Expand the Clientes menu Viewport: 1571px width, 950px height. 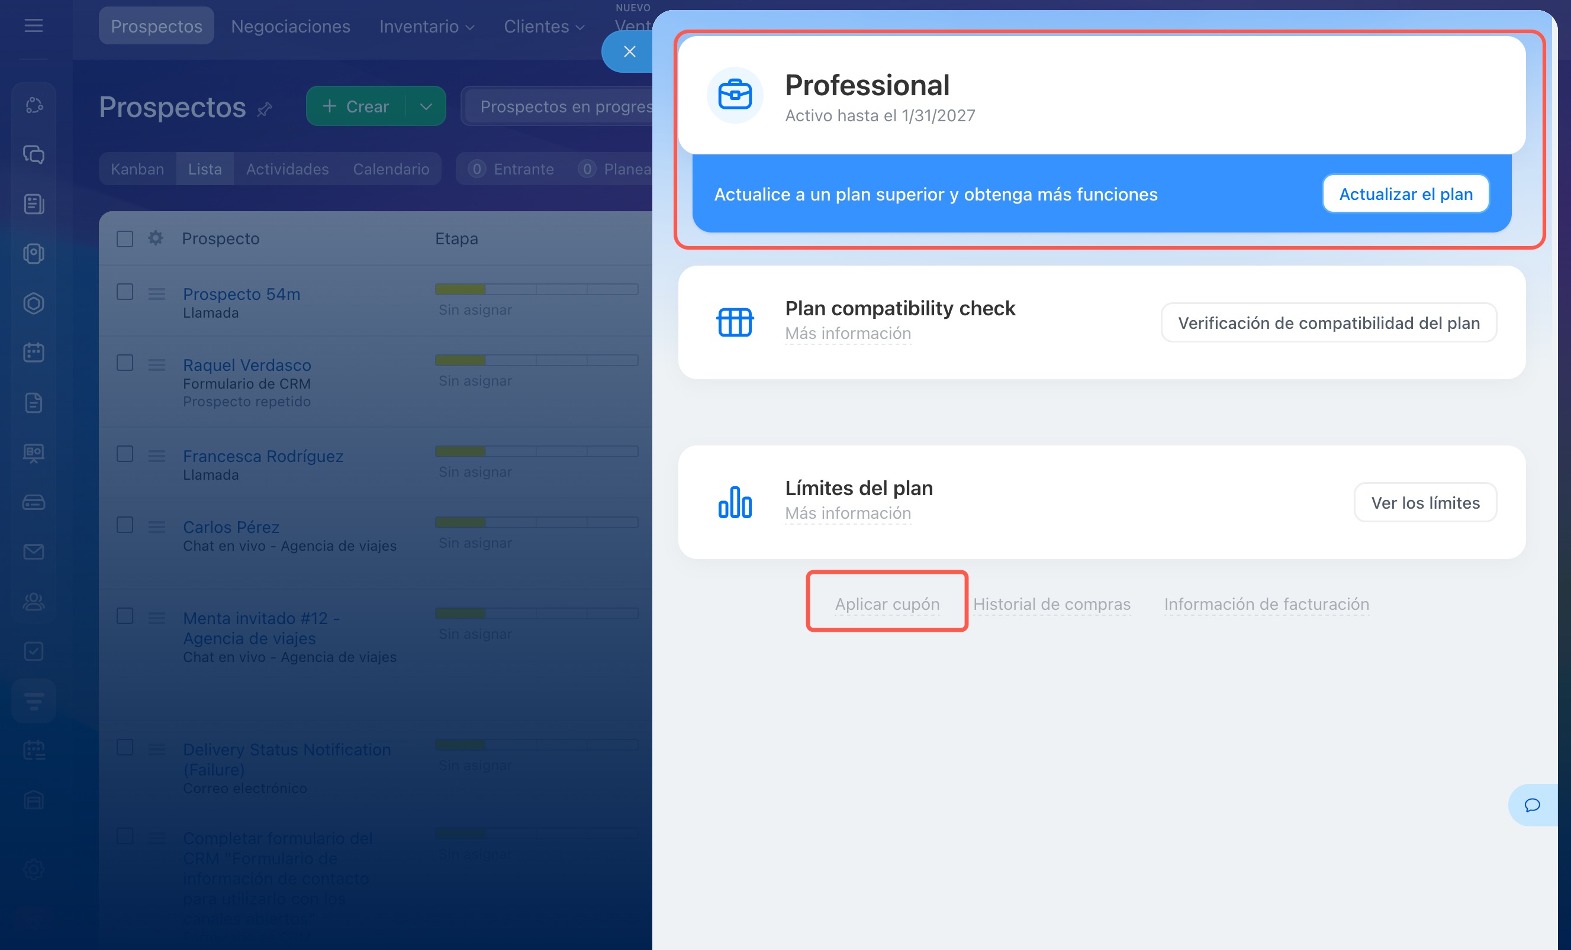click(543, 27)
